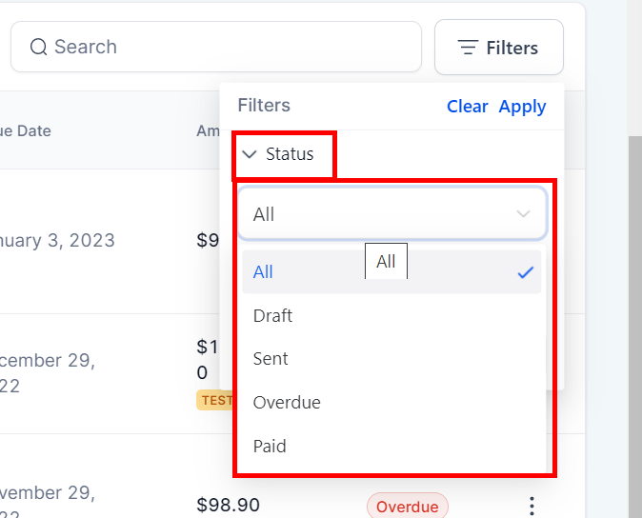Click the Clear filters link
The height and width of the screenshot is (518, 642).
(x=467, y=107)
